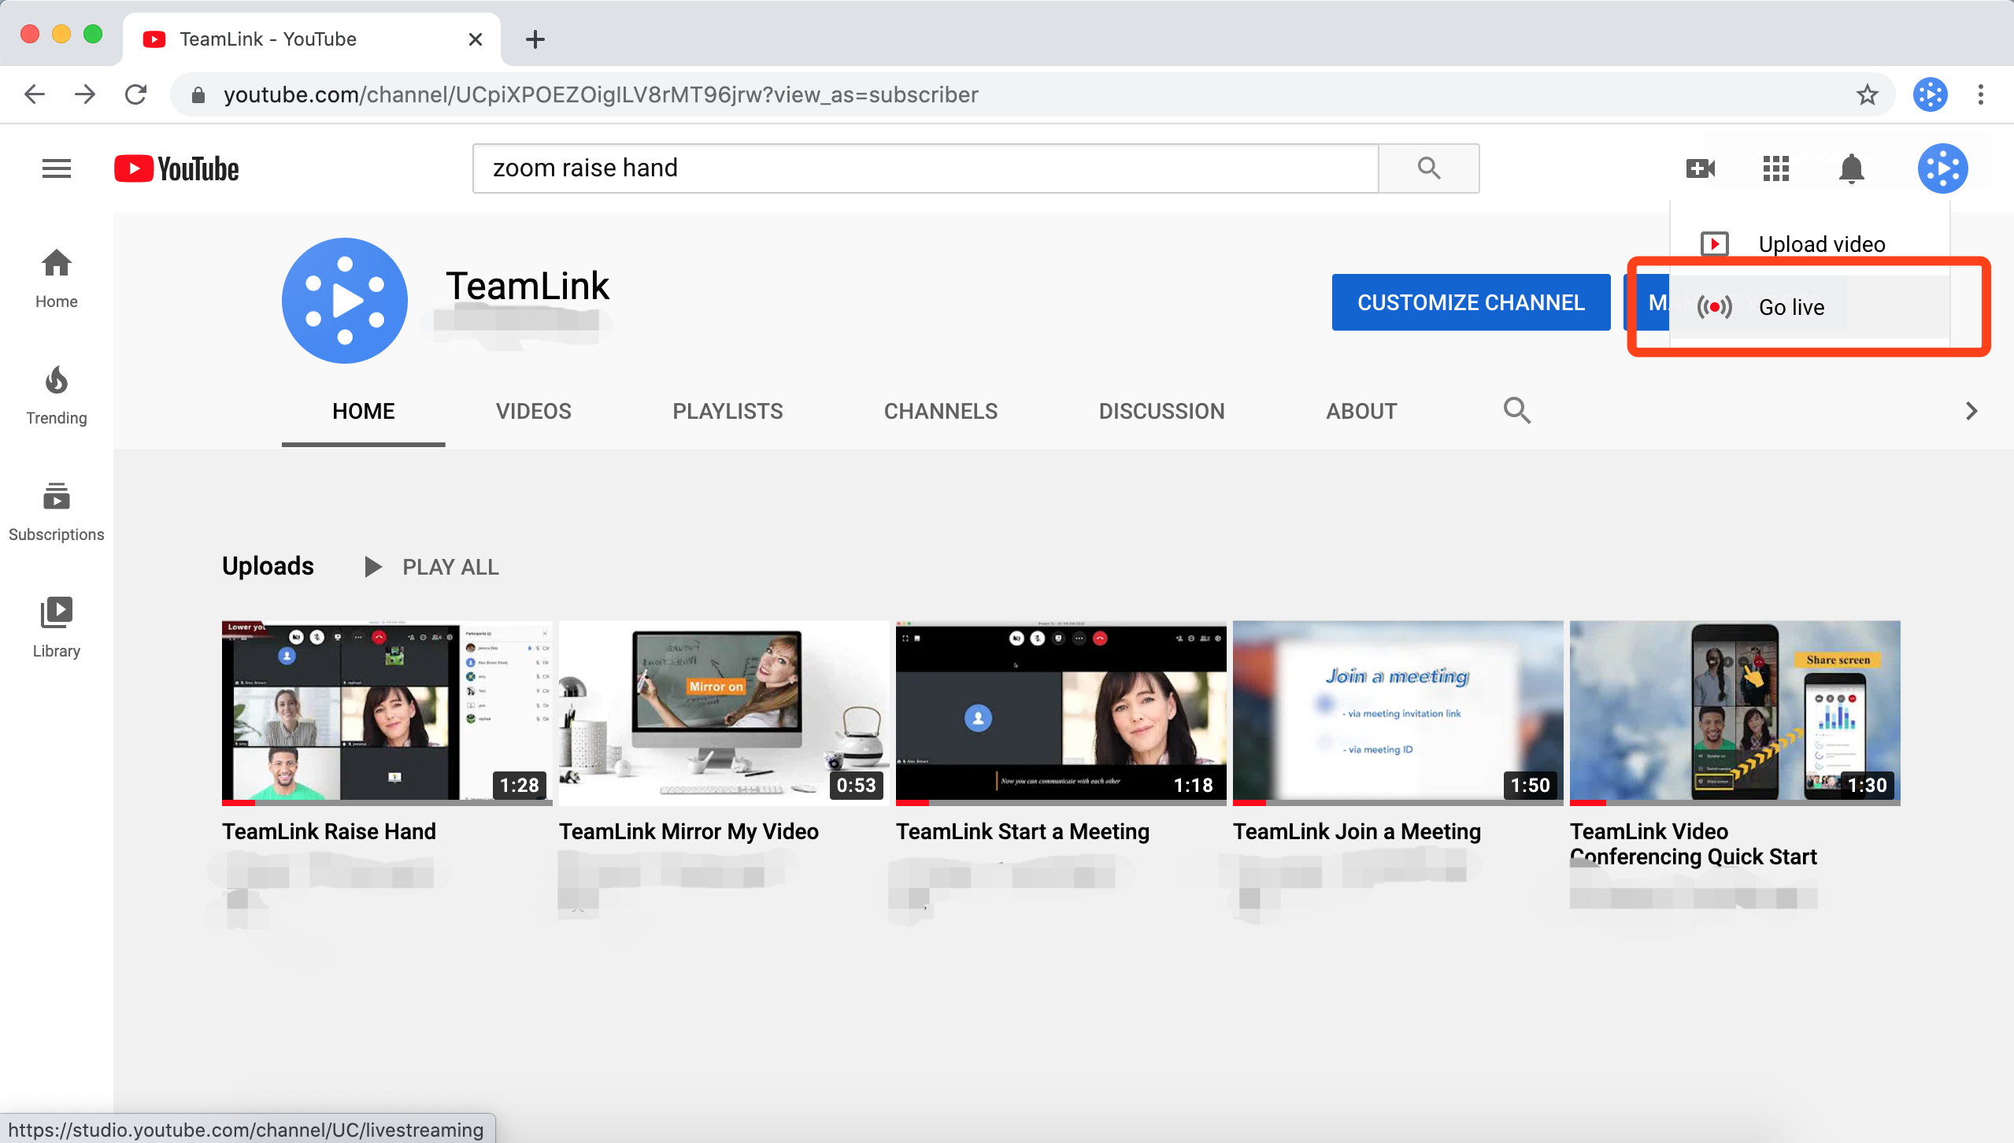This screenshot has height=1143, width=2014.
Task: Choose Upload video menu item
Action: pos(1820,244)
